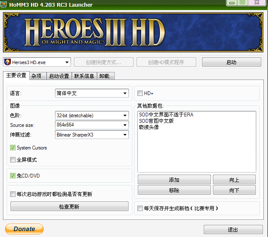Enable the HD+ checkbox
268x237 pixels.
click(x=140, y=93)
